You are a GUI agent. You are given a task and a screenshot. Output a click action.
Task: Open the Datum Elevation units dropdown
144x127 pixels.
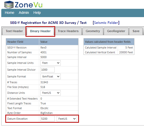67,119
